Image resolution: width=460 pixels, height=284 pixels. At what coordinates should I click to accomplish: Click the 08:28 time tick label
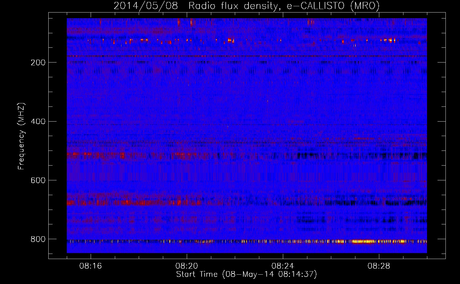click(379, 266)
